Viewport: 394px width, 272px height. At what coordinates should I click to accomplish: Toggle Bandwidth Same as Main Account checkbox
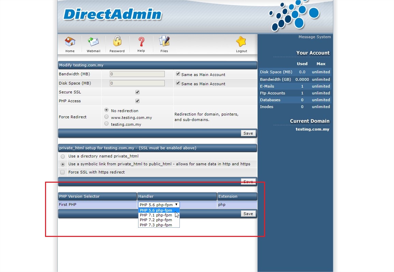coord(178,74)
